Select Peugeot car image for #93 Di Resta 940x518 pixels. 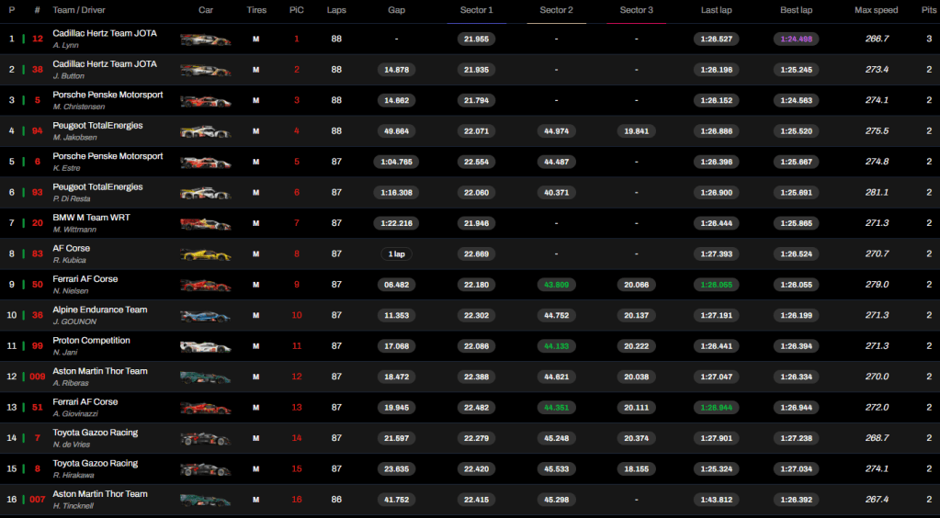206,193
